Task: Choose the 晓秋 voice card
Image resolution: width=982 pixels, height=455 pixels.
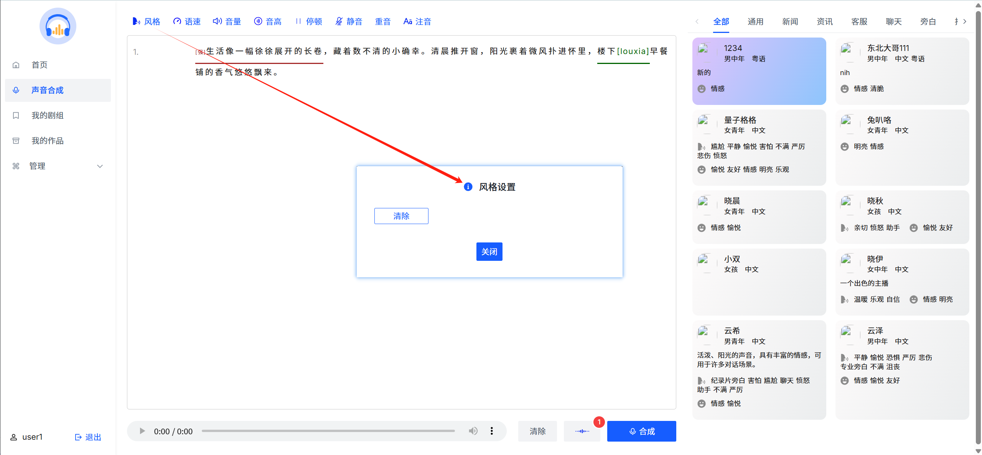Action: (x=902, y=217)
